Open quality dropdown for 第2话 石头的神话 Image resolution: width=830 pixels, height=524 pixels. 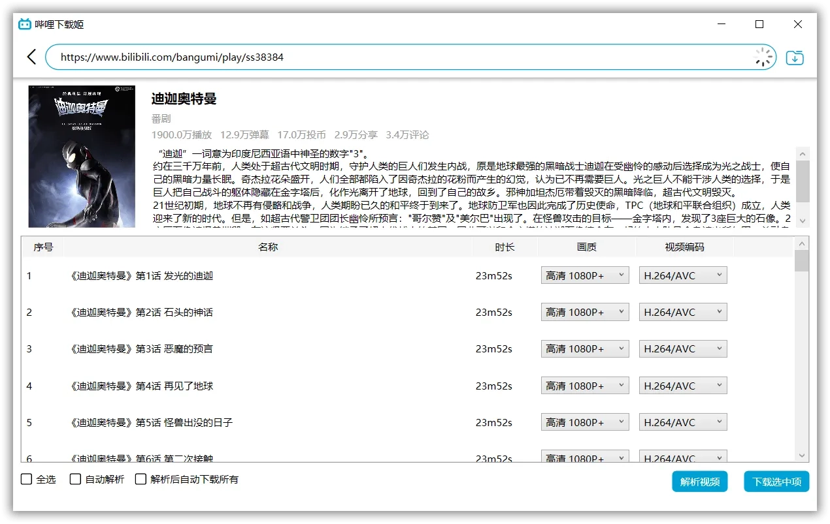coord(585,312)
